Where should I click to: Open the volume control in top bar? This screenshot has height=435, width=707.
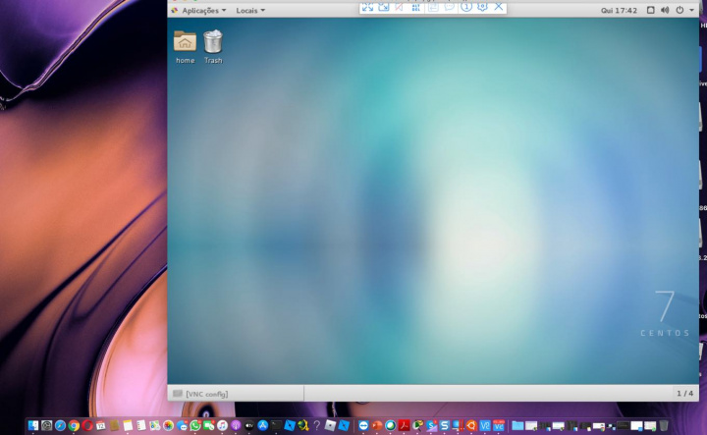click(665, 10)
